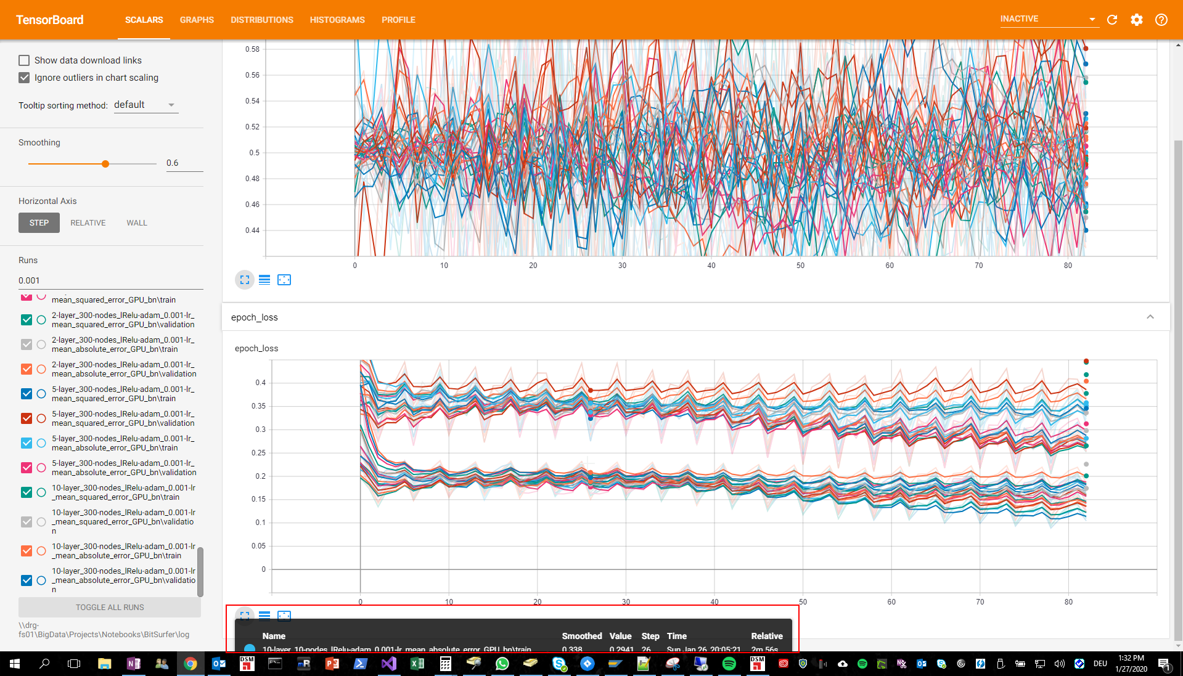Fit domain to data on epoch_loss chart

point(284,615)
